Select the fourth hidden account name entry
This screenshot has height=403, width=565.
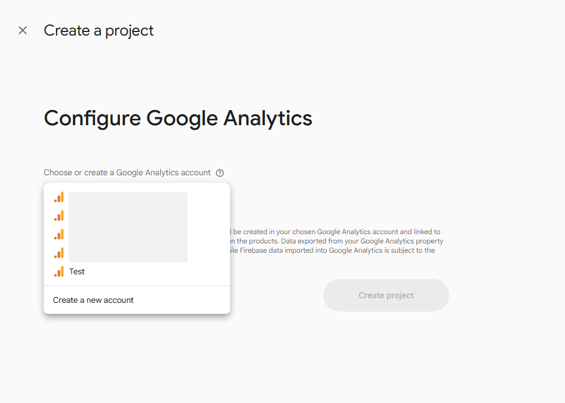128,253
